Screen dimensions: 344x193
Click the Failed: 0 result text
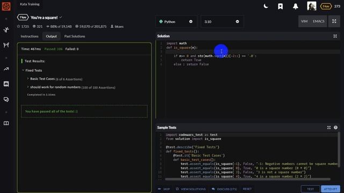pyautogui.click(x=71, y=49)
